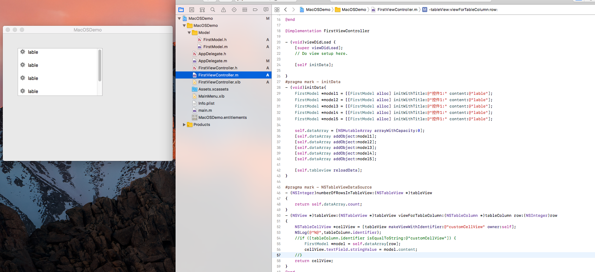595x272 pixels.
Task: Collapse the Model folder
Action: point(189,33)
